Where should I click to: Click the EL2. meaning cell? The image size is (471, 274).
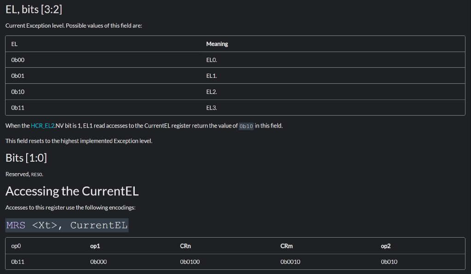click(212, 92)
